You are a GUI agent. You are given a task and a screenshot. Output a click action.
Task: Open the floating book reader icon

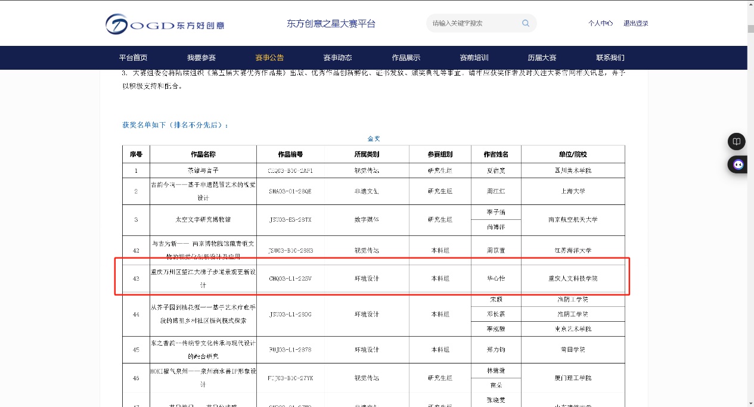(x=737, y=141)
